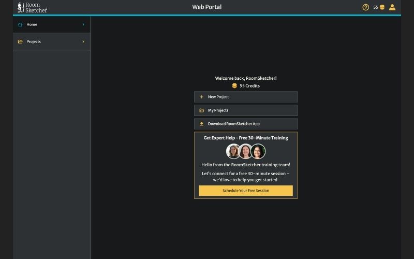414x259 pixels.
Task: Select the Home sidebar menu label
Action: coord(32,24)
